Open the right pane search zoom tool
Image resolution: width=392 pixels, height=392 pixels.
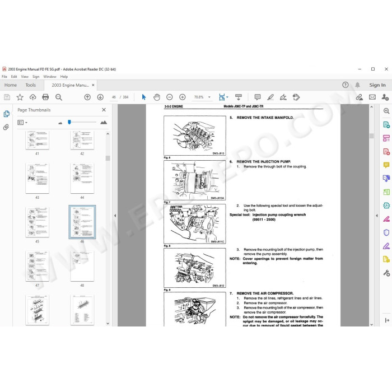[386, 111]
